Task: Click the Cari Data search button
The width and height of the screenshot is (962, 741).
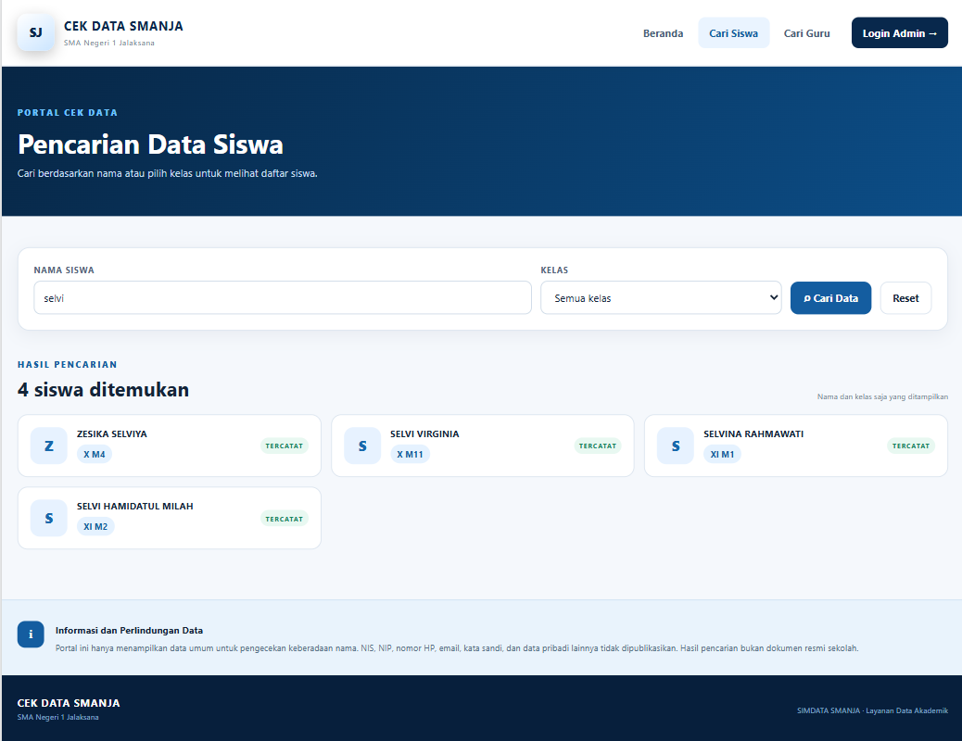Action: [x=830, y=298]
